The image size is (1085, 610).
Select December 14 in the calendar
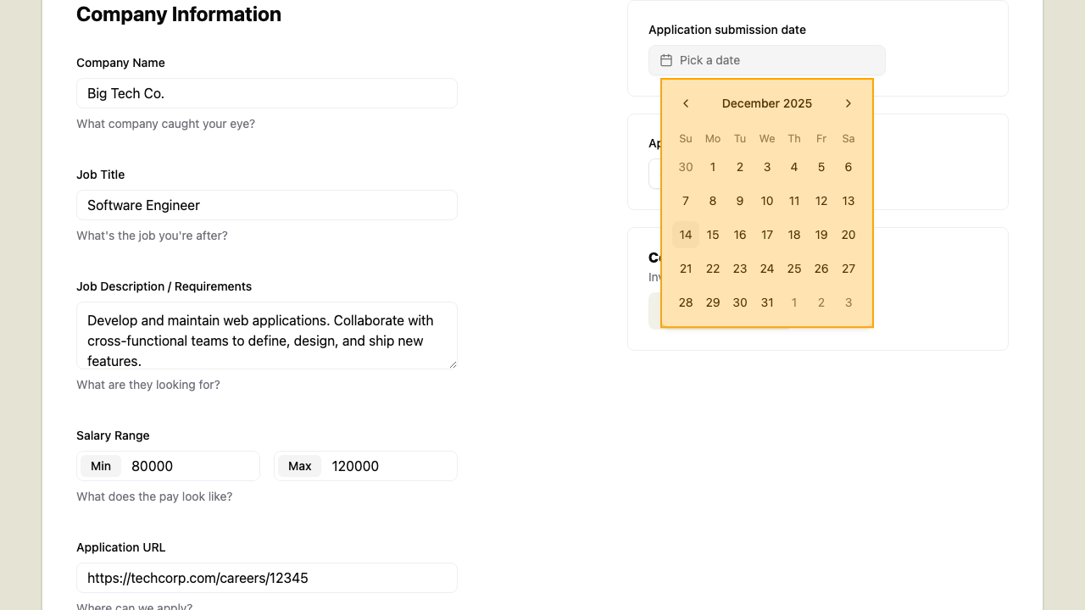click(685, 235)
